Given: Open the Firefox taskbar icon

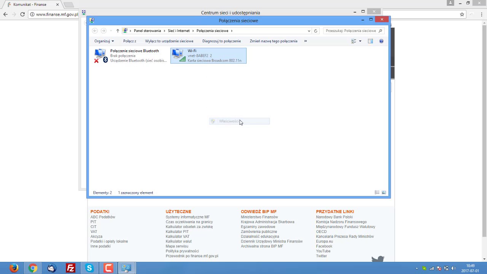Looking at the screenshot, I should [x=14, y=268].
